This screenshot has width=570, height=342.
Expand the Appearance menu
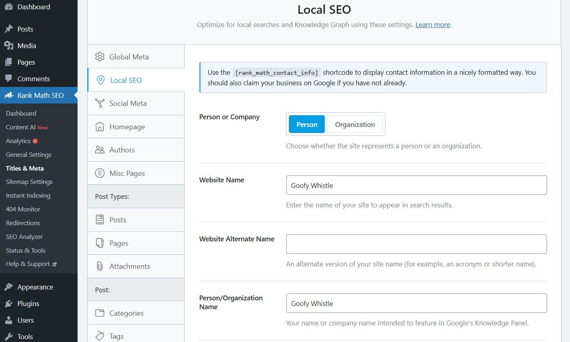pos(35,287)
